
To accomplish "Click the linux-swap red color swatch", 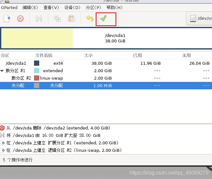I will [37, 78].
